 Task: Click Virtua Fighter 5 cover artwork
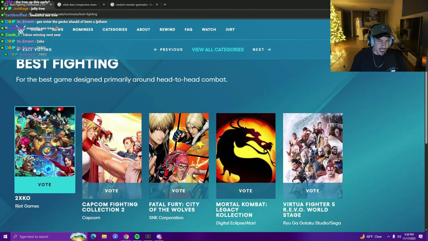313,148
